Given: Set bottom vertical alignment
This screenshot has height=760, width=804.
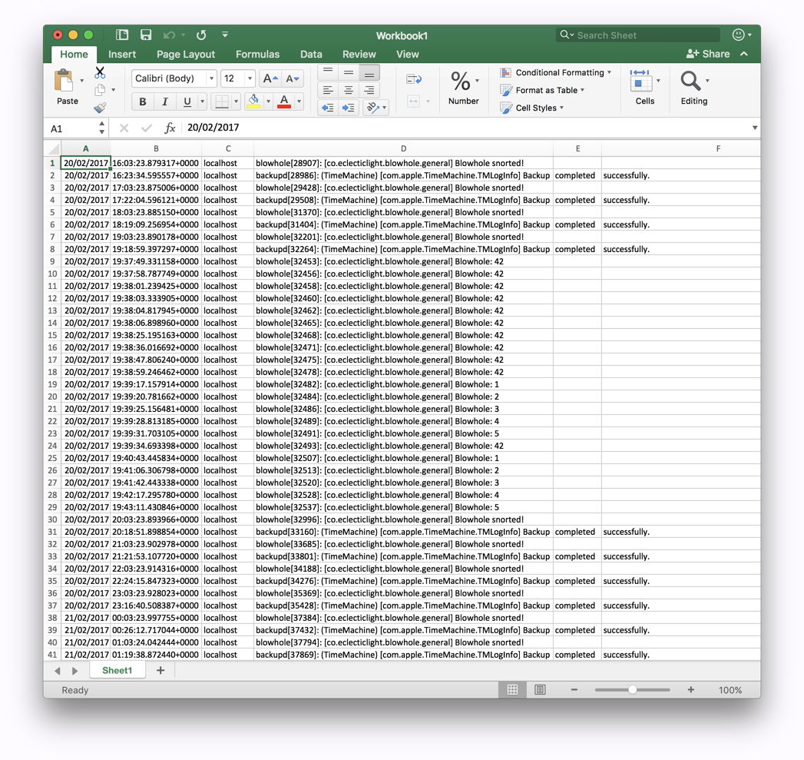Looking at the screenshot, I should tap(369, 72).
